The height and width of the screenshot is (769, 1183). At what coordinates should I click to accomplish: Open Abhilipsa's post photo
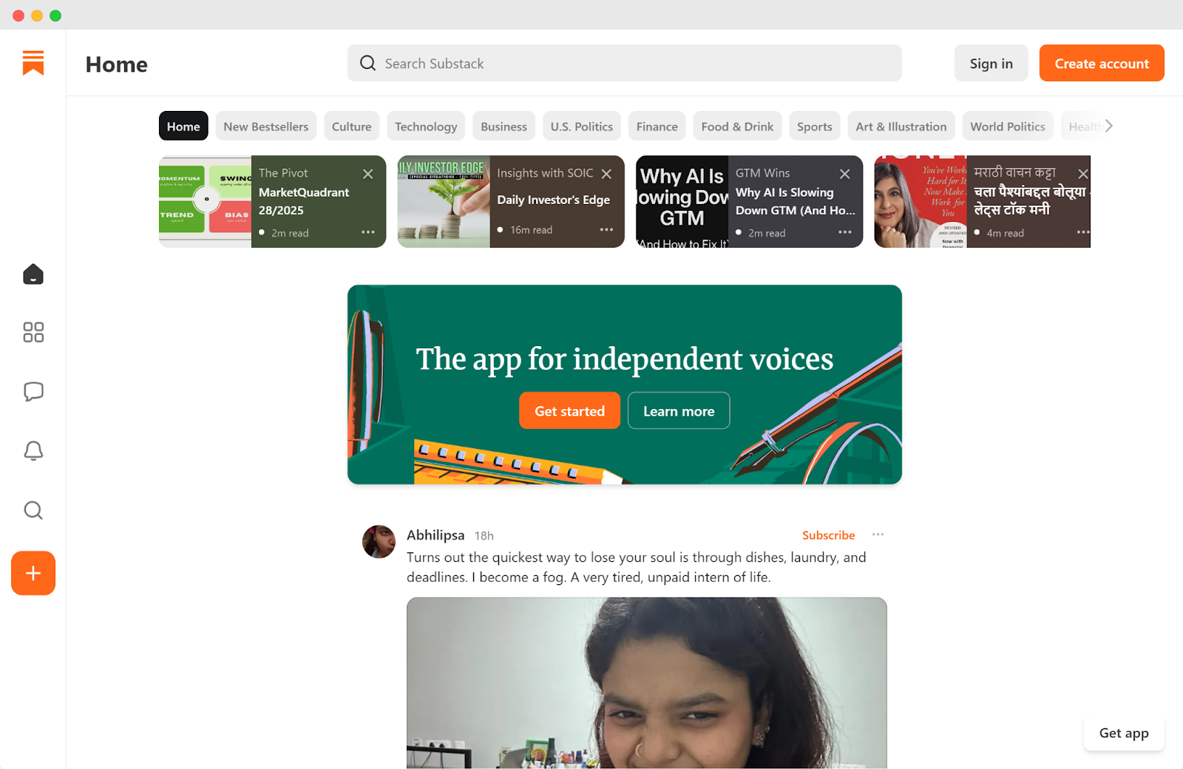click(647, 682)
